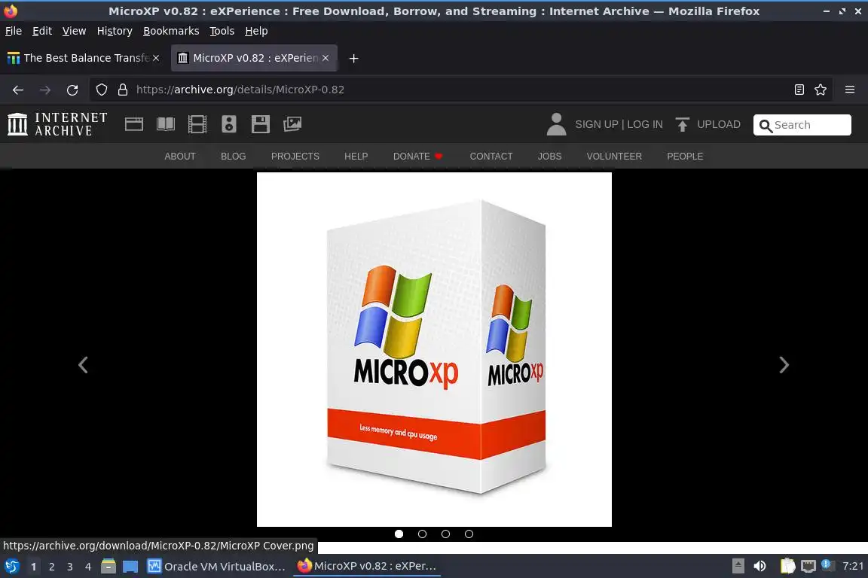Close the Balance Transfer tab

click(156, 58)
